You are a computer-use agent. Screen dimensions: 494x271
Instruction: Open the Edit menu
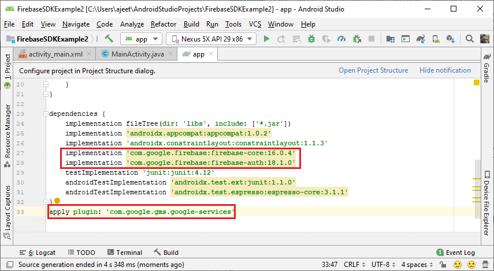click(27, 24)
